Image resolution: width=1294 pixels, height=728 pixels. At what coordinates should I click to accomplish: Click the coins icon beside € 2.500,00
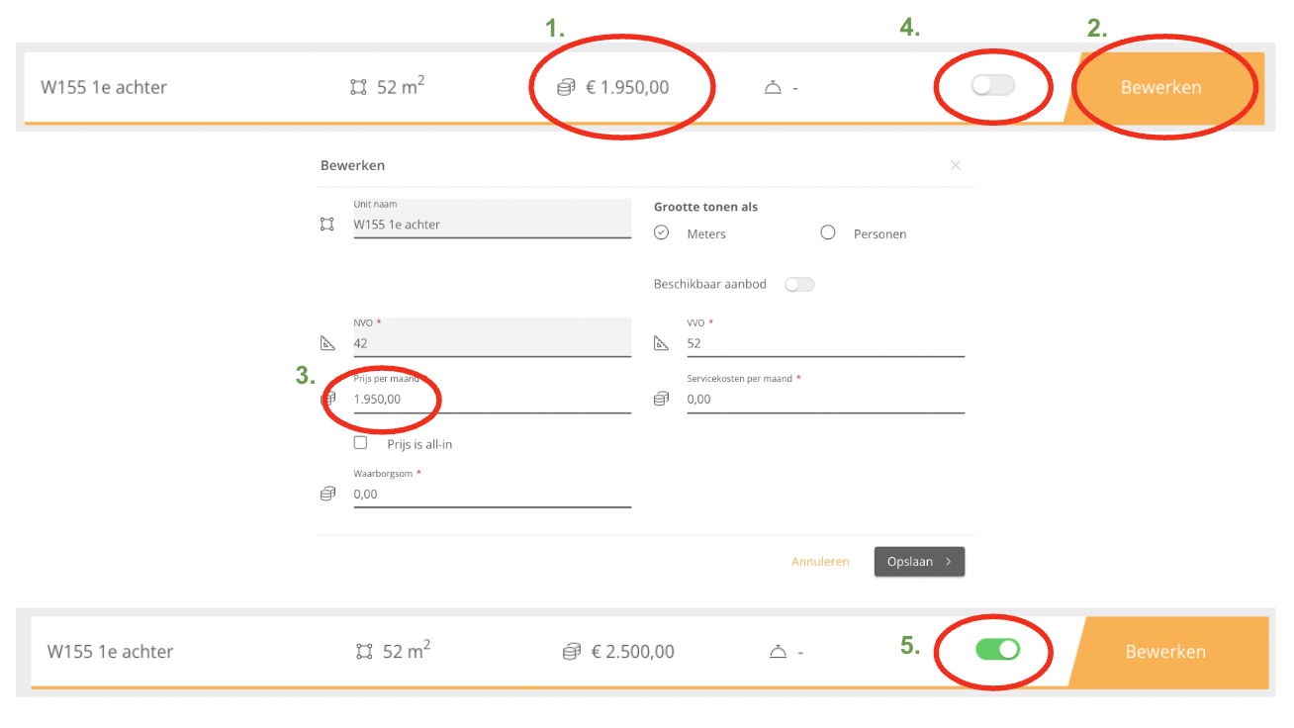tap(571, 652)
